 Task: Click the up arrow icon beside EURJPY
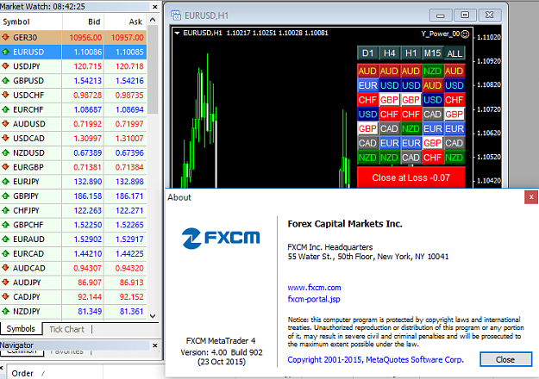coord(5,181)
